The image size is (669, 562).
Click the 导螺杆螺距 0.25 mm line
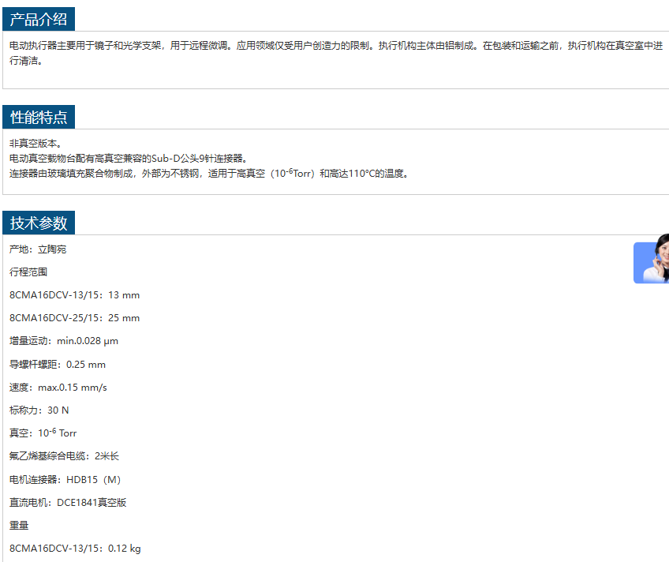click(58, 365)
